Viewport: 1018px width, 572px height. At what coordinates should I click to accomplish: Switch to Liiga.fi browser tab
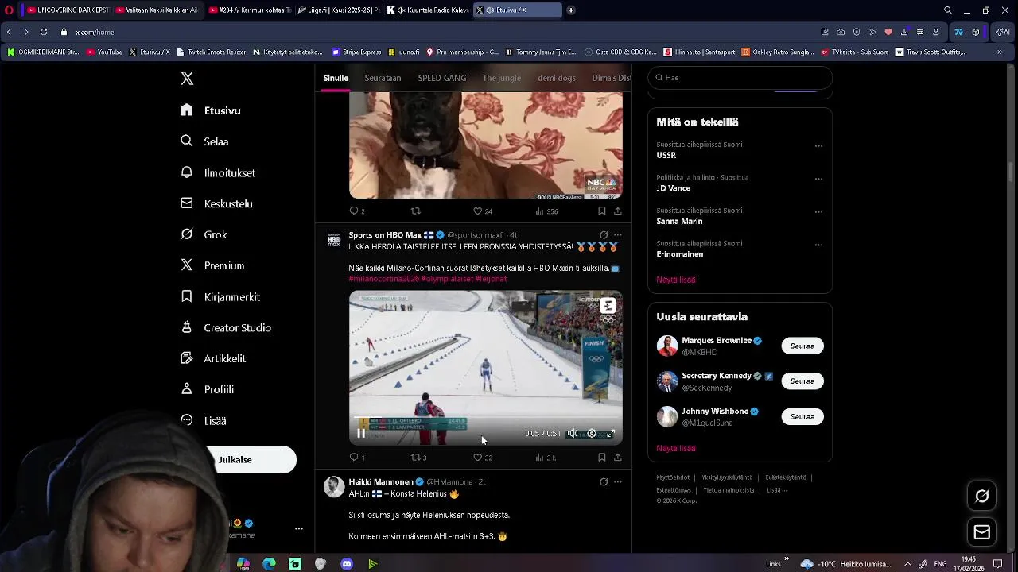(338, 10)
